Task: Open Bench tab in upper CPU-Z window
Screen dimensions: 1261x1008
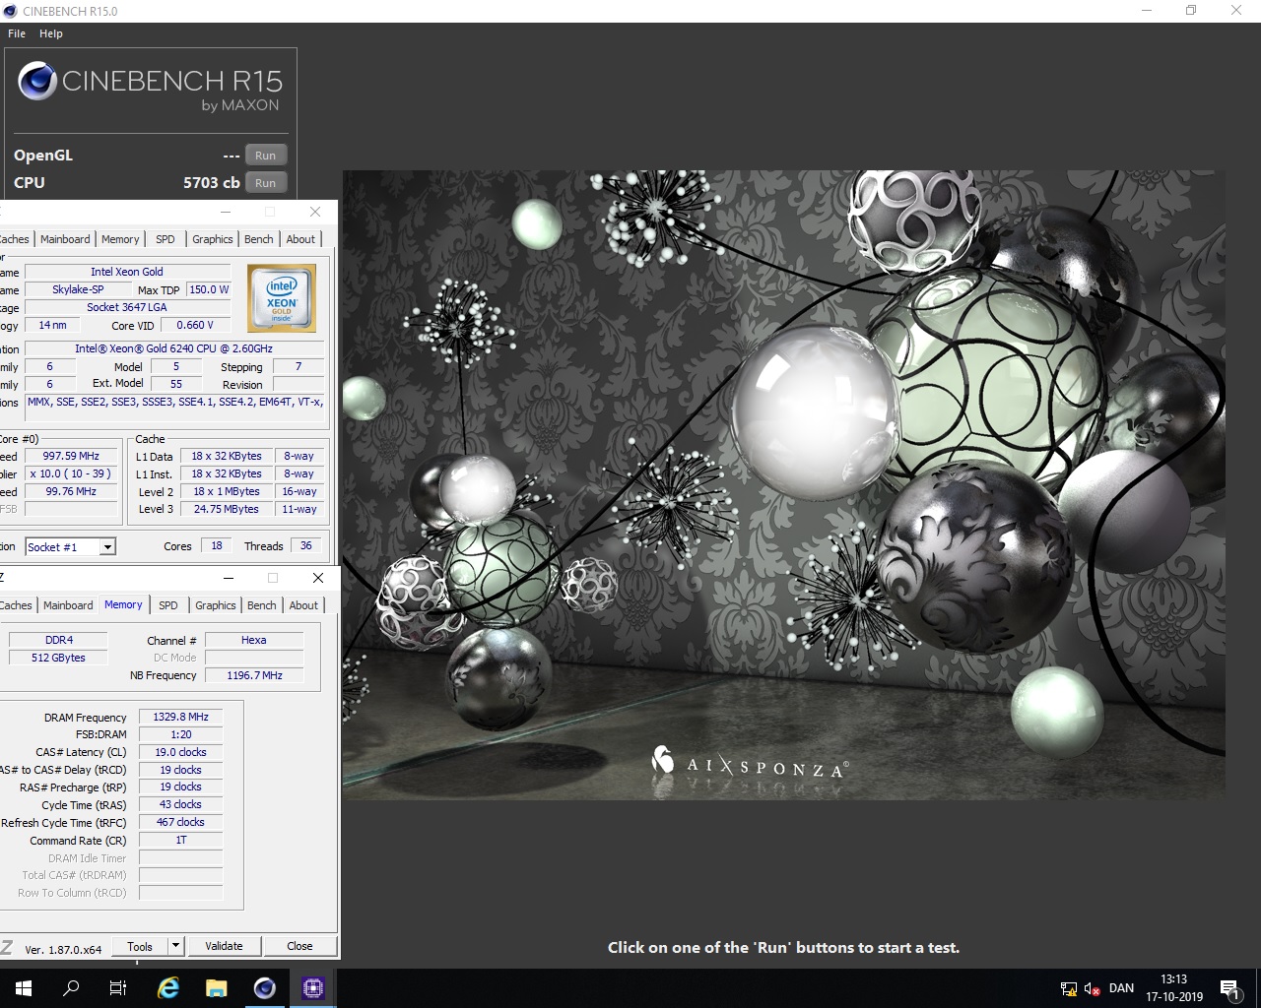Action: [x=259, y=239]
